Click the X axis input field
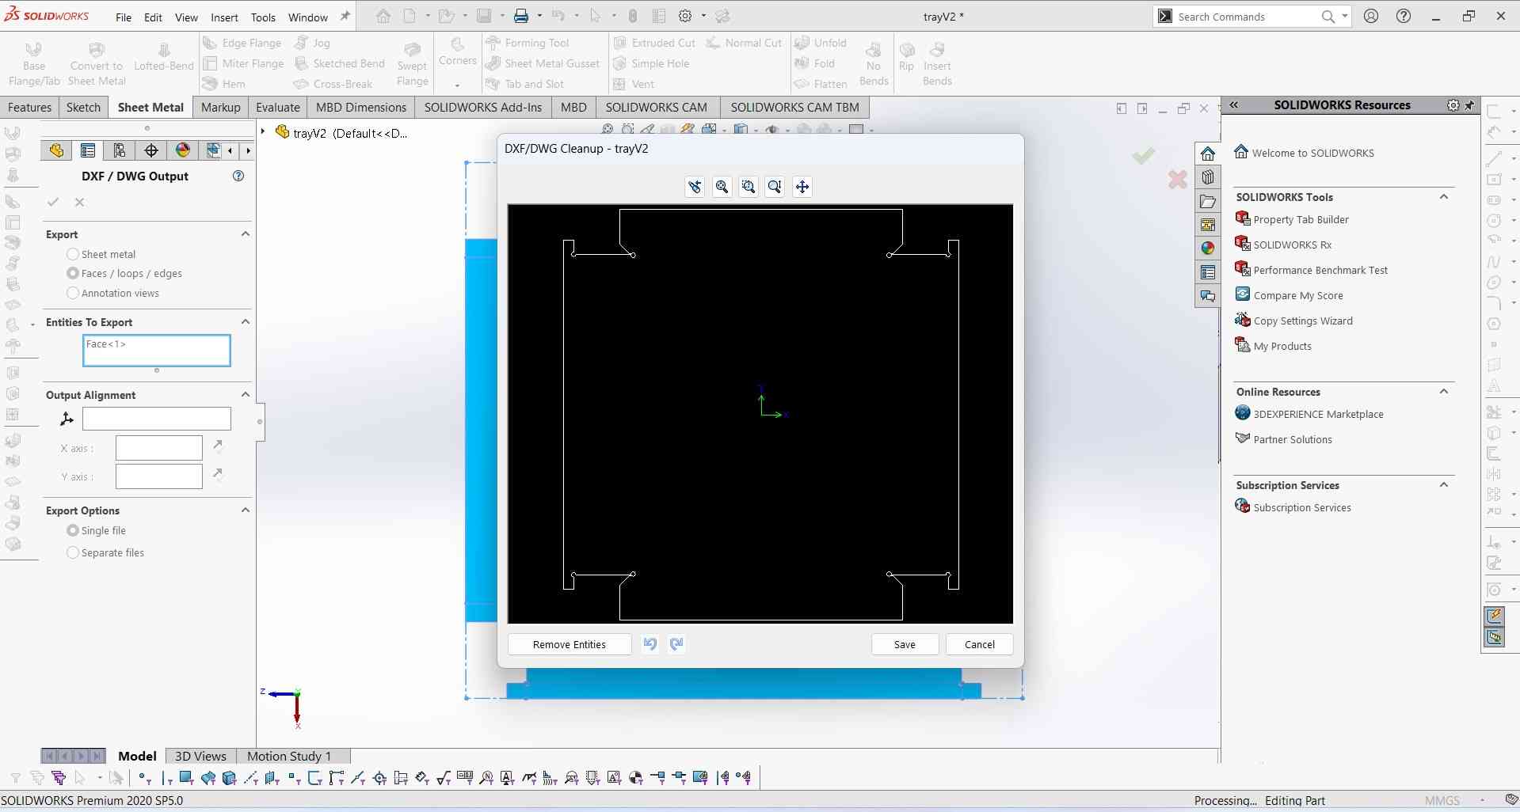Viewport: 1520px width, 812px height. click(x=159, y=448)
